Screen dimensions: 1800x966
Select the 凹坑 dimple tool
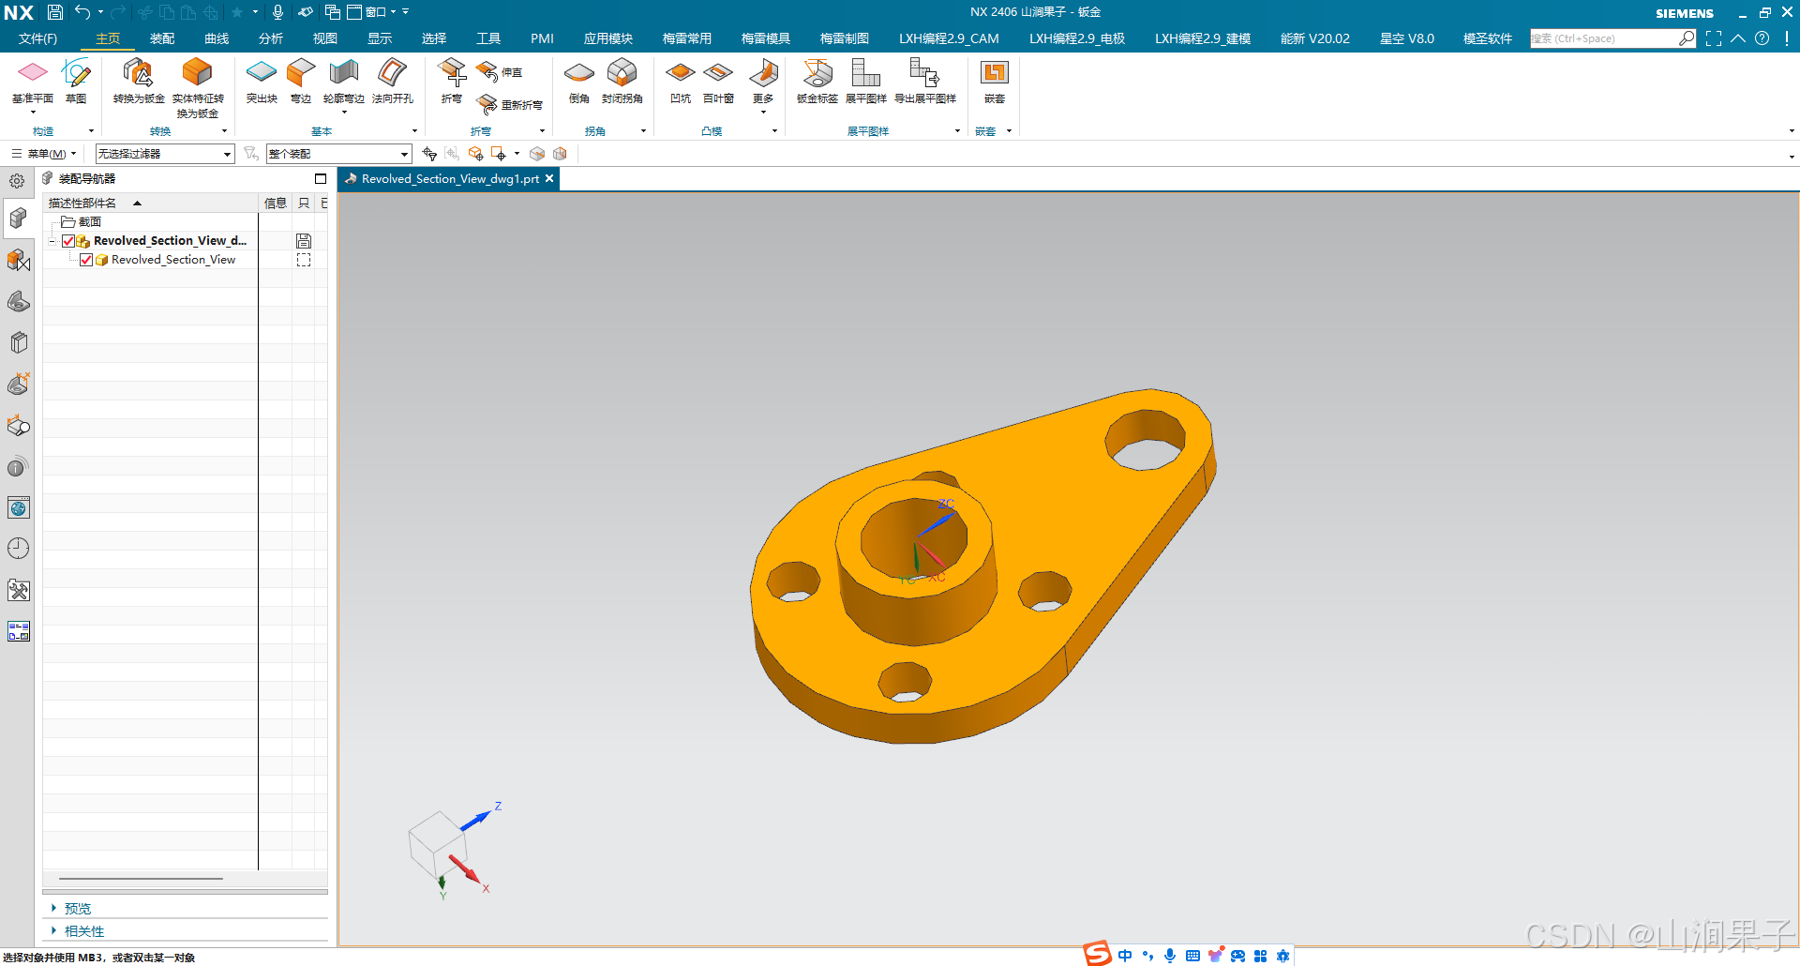point(681,81)
